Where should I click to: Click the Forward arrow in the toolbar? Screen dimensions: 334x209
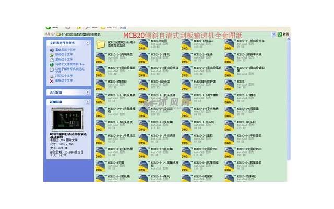pyautogui.click(x=68, y=28)
